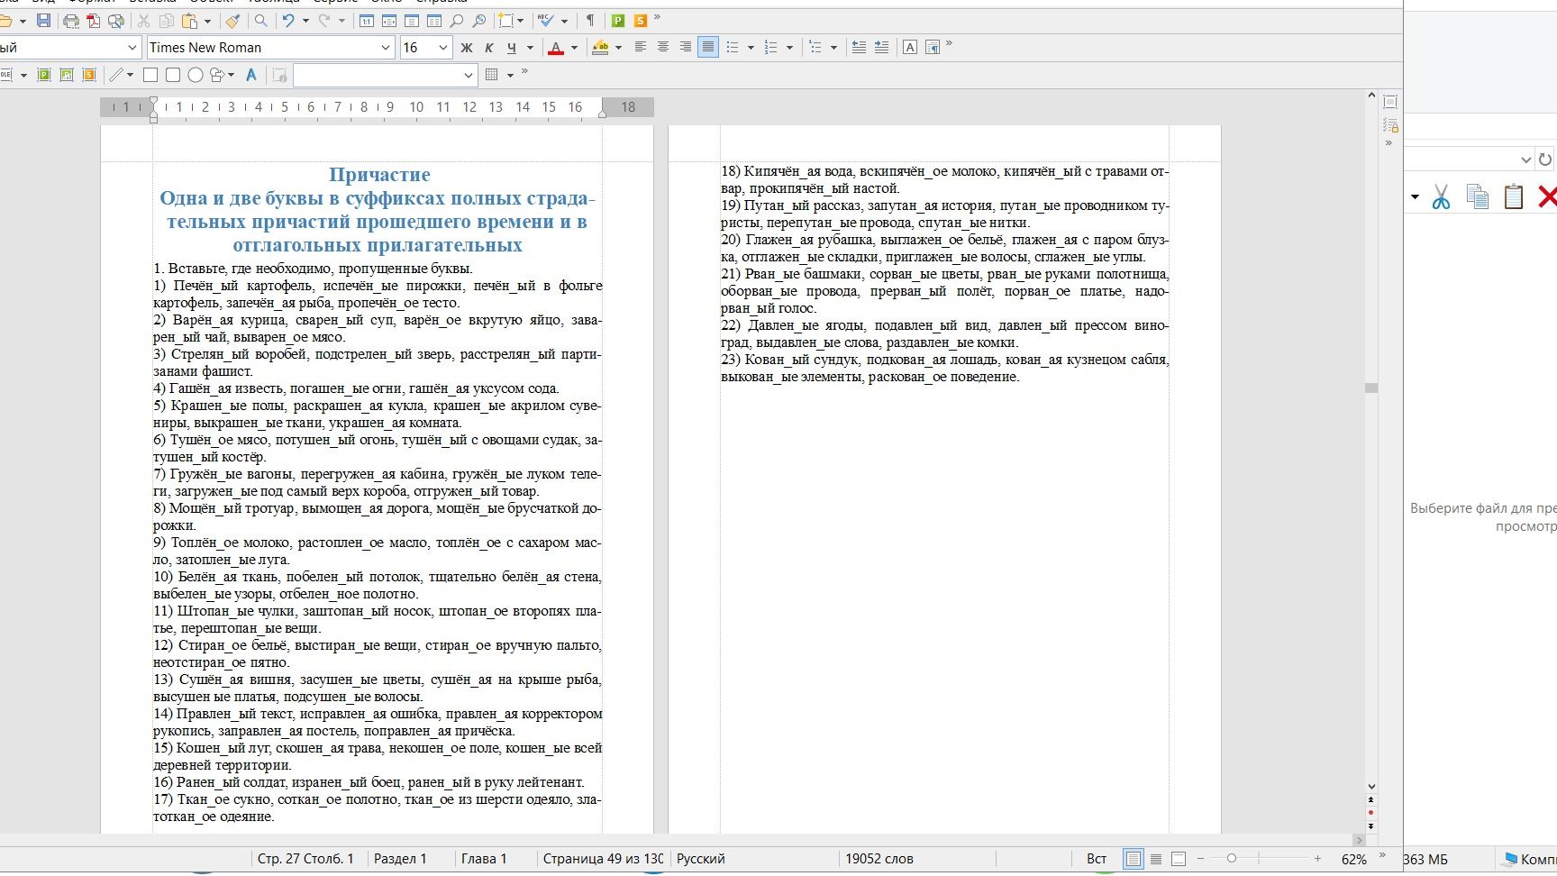
Task: Open the font size dropdown
Action: [442, 48]
